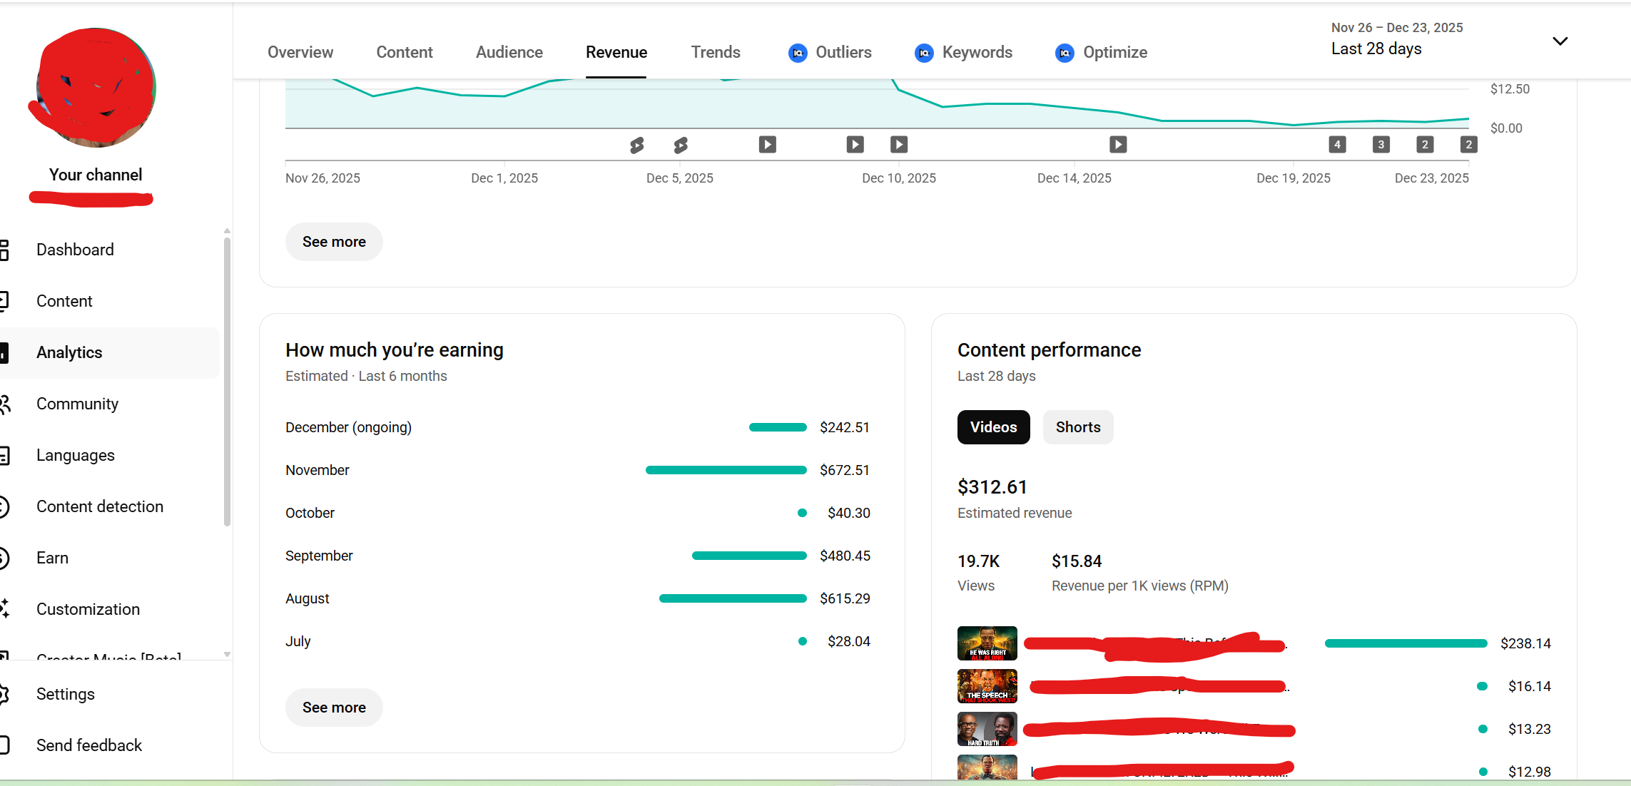Click the timeline marker showing 3 uploads

click(x=1381, y=145)
